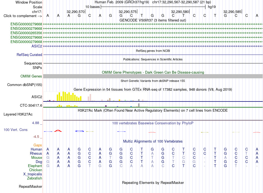Click the '100 Vert. Cons' track label
This screenshot has height=193, width=263.
pos(16,130)
